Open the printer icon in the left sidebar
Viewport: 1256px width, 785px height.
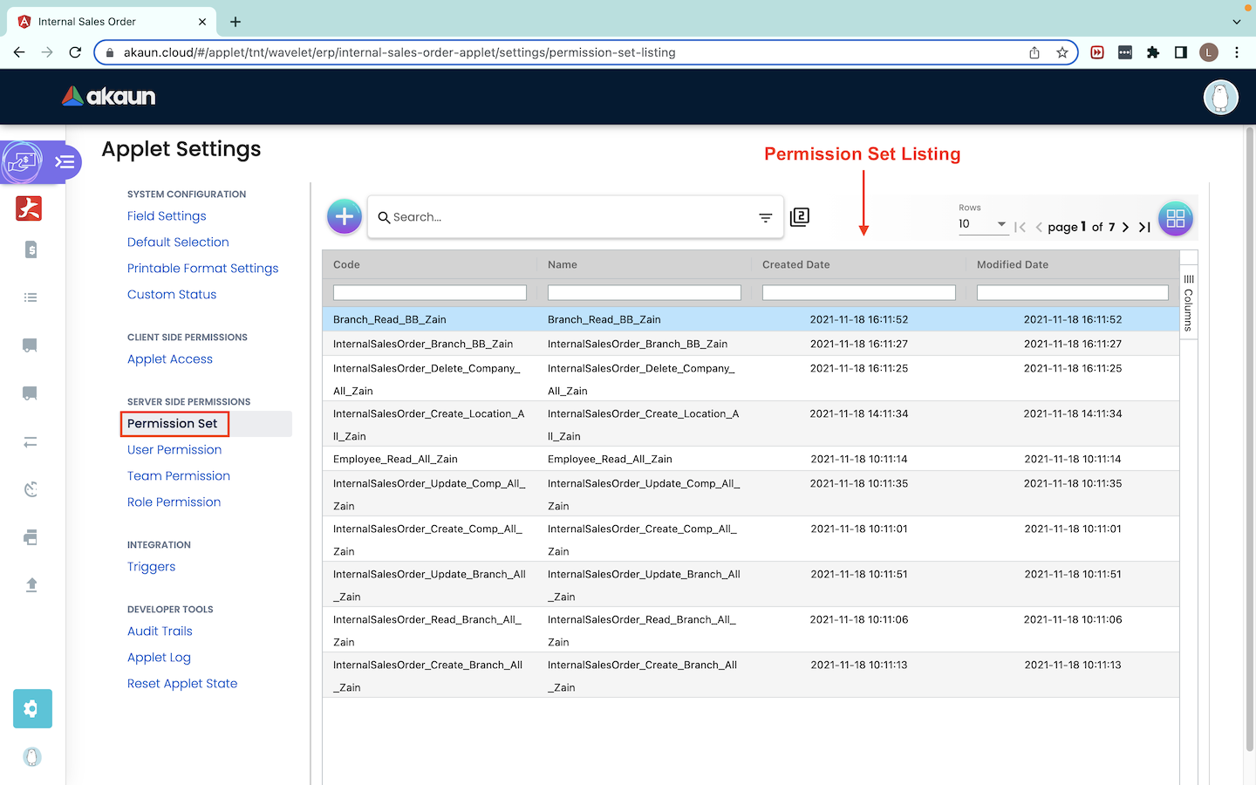(31, 537)
